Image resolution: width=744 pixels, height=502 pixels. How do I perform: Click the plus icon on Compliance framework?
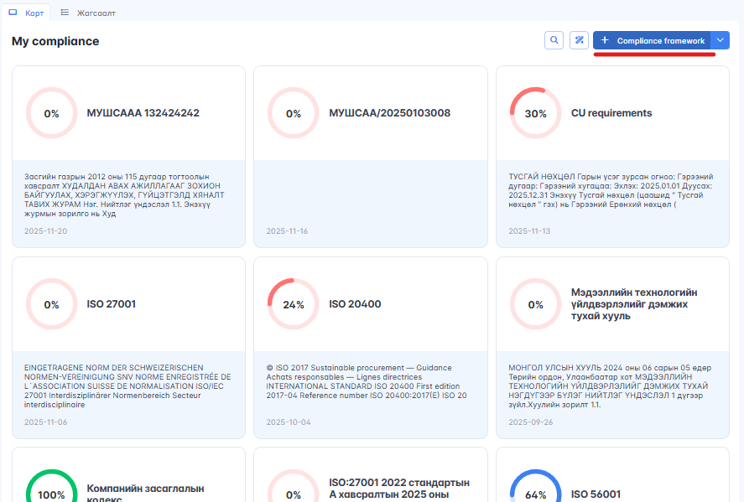(x=605, y=40)
